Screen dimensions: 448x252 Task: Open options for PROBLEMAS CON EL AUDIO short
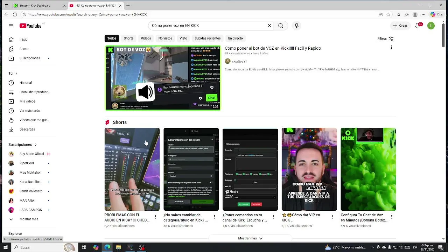[x=156, y=217]
